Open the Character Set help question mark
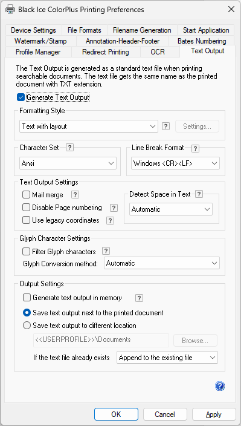This screenshot has height=426, width=241. coord(69,148)
